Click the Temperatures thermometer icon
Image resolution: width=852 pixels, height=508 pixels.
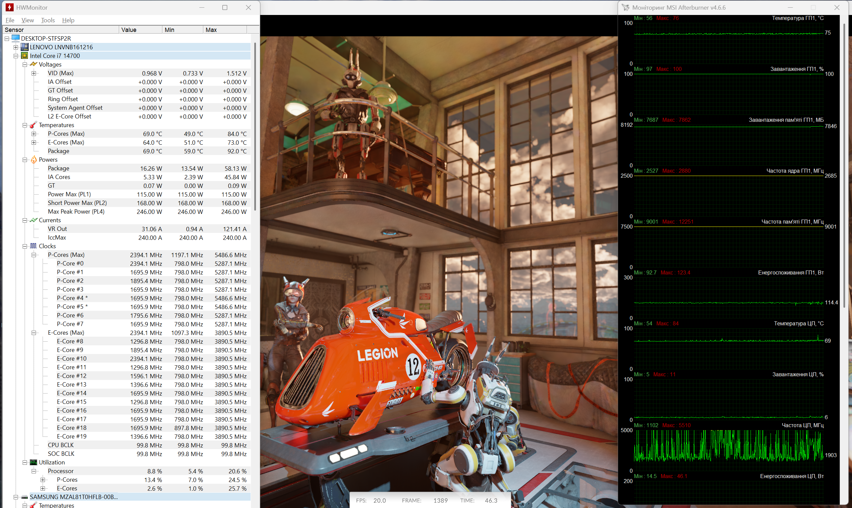pos(33,125)
